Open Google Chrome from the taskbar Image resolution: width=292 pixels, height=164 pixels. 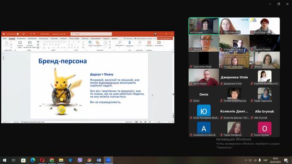pos(52,160)
